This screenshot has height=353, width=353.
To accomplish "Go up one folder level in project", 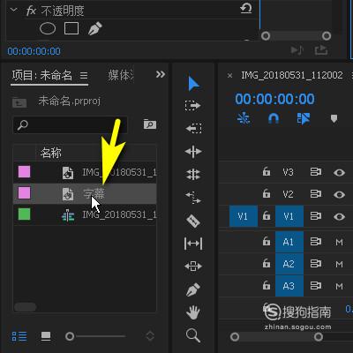I will point(19,102).
